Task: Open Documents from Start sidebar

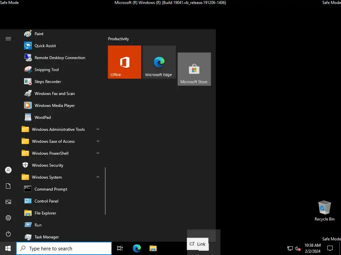Action: [8, 186]
